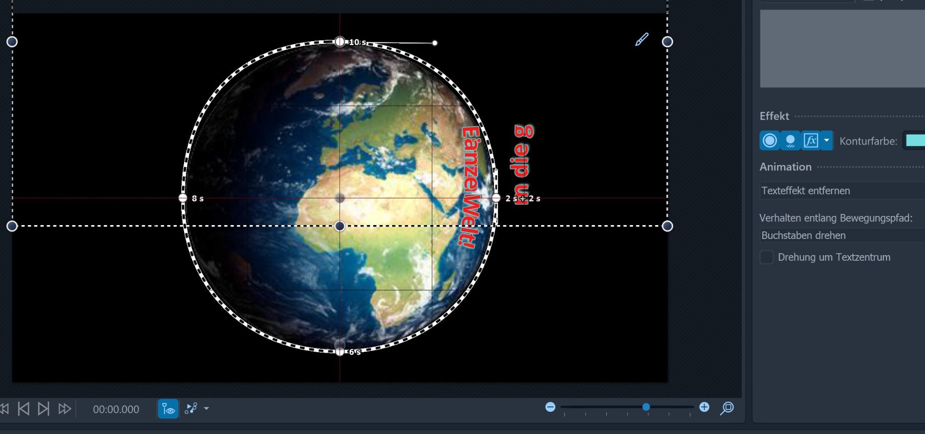The image size is (925, 434).
Task: Click the motion path animation icon
Action: (x=191, y=409)
